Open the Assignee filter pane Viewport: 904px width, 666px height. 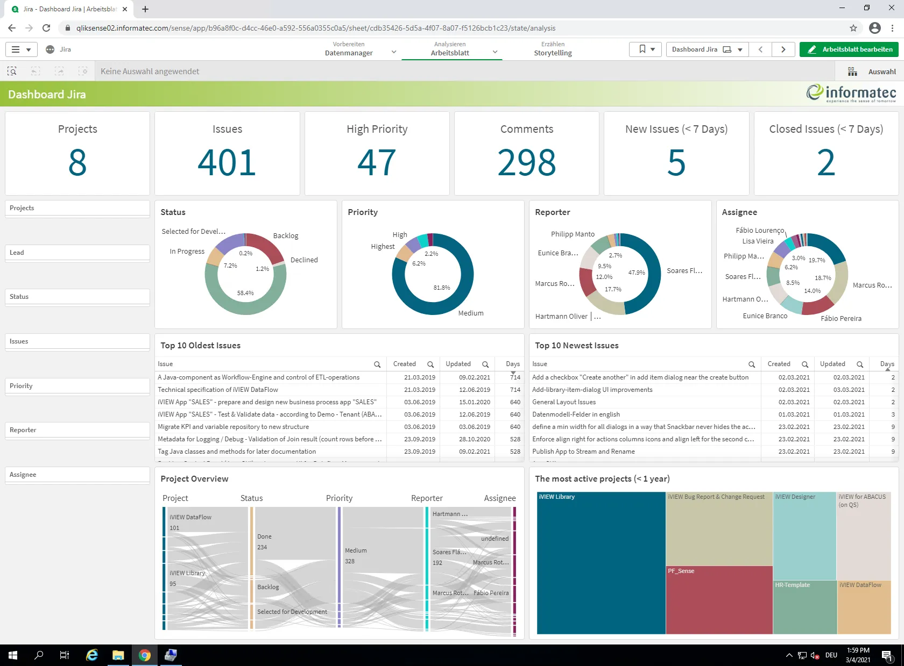pos(77,475)
